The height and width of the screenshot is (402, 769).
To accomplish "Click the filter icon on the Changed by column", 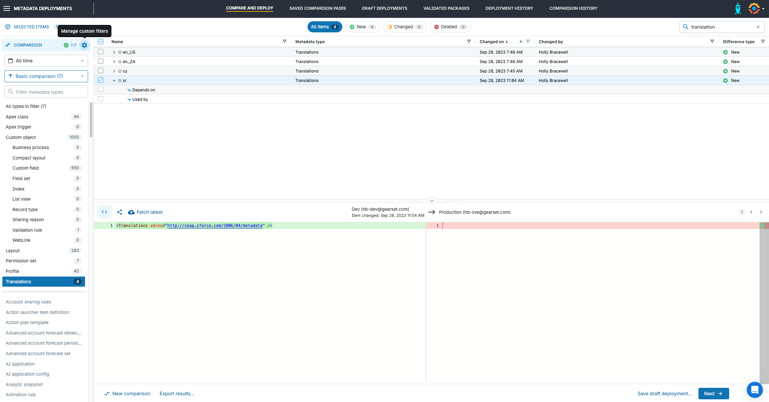I will point(712,41).
